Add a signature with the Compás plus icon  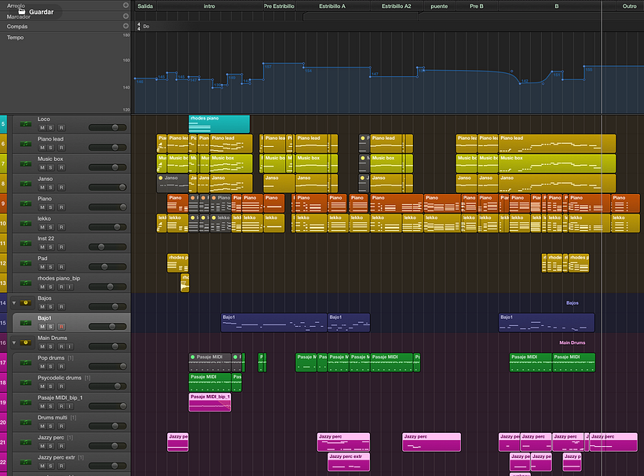tap(126, 26)
